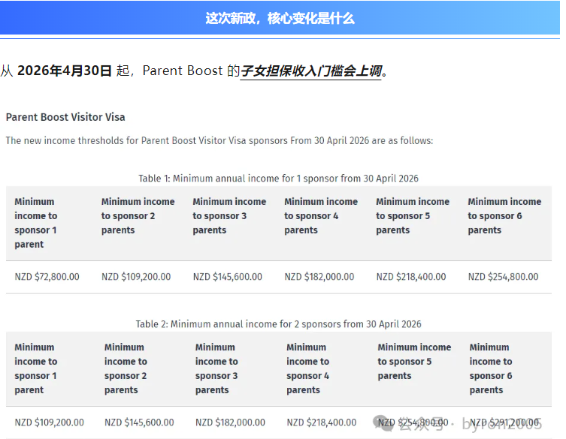This screenshot has height=439, width=566.
Task: Click the underlined text 子女担保收入门槛会上调
Action: click(310, 71)
